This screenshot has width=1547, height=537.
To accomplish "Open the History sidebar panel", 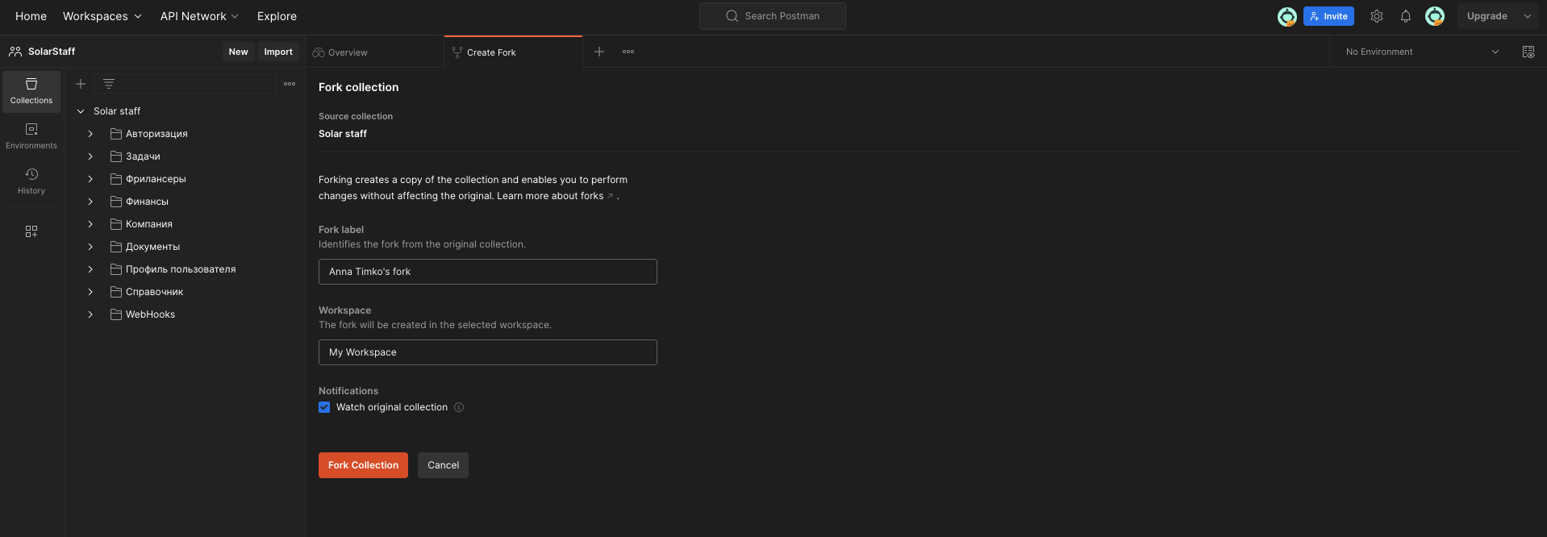I will point(31,181).
